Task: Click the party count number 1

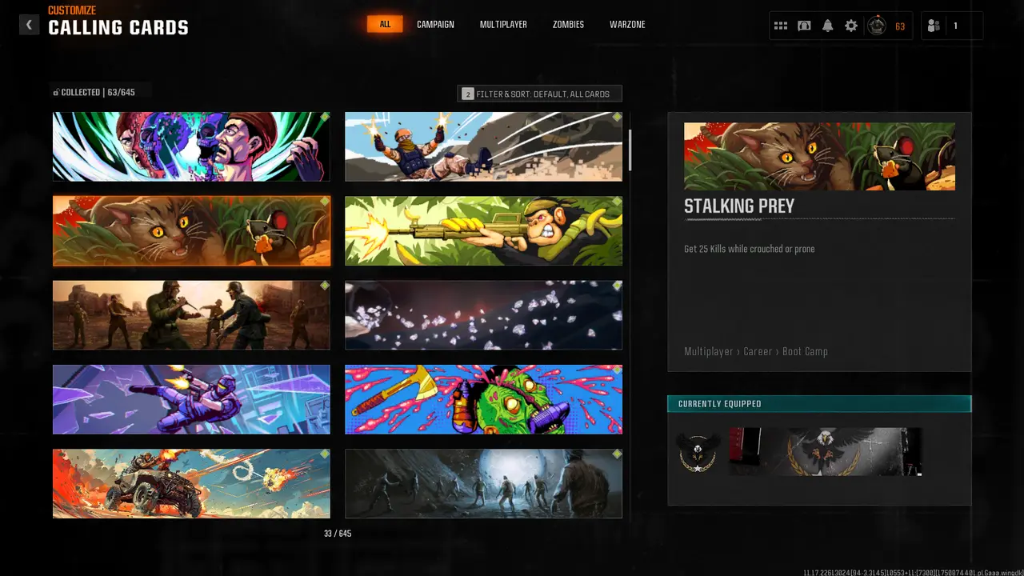Action: coord(955,26)
